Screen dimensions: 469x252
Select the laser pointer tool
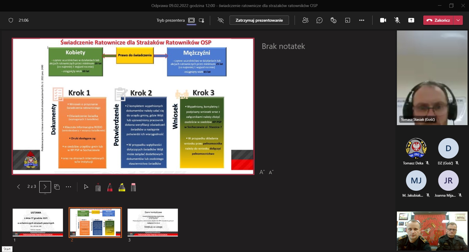[86, 187]
